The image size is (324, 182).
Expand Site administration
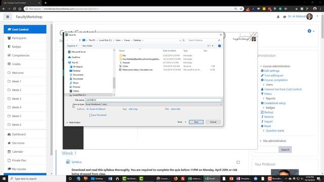[x=274, y=141]
